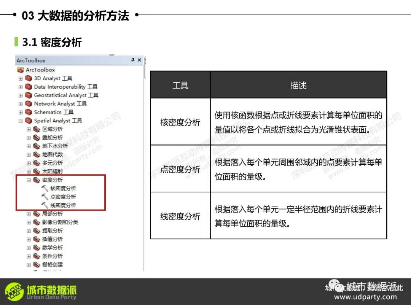
Task: Click the 3.1 密度分析 section heading
Action: coord(52,42)
